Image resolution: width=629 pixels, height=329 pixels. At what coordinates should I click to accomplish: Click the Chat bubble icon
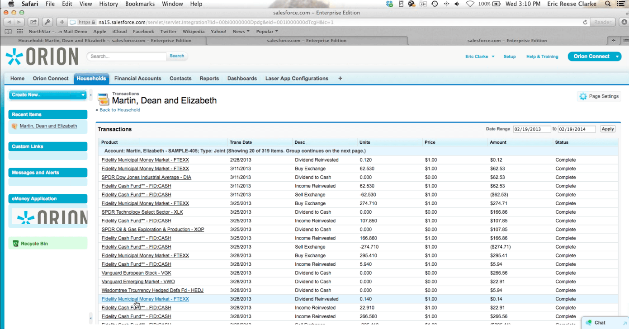[589, 323]
